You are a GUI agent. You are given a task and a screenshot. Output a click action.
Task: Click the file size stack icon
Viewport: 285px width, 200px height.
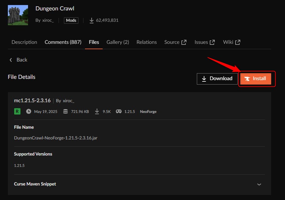(66, 111)
